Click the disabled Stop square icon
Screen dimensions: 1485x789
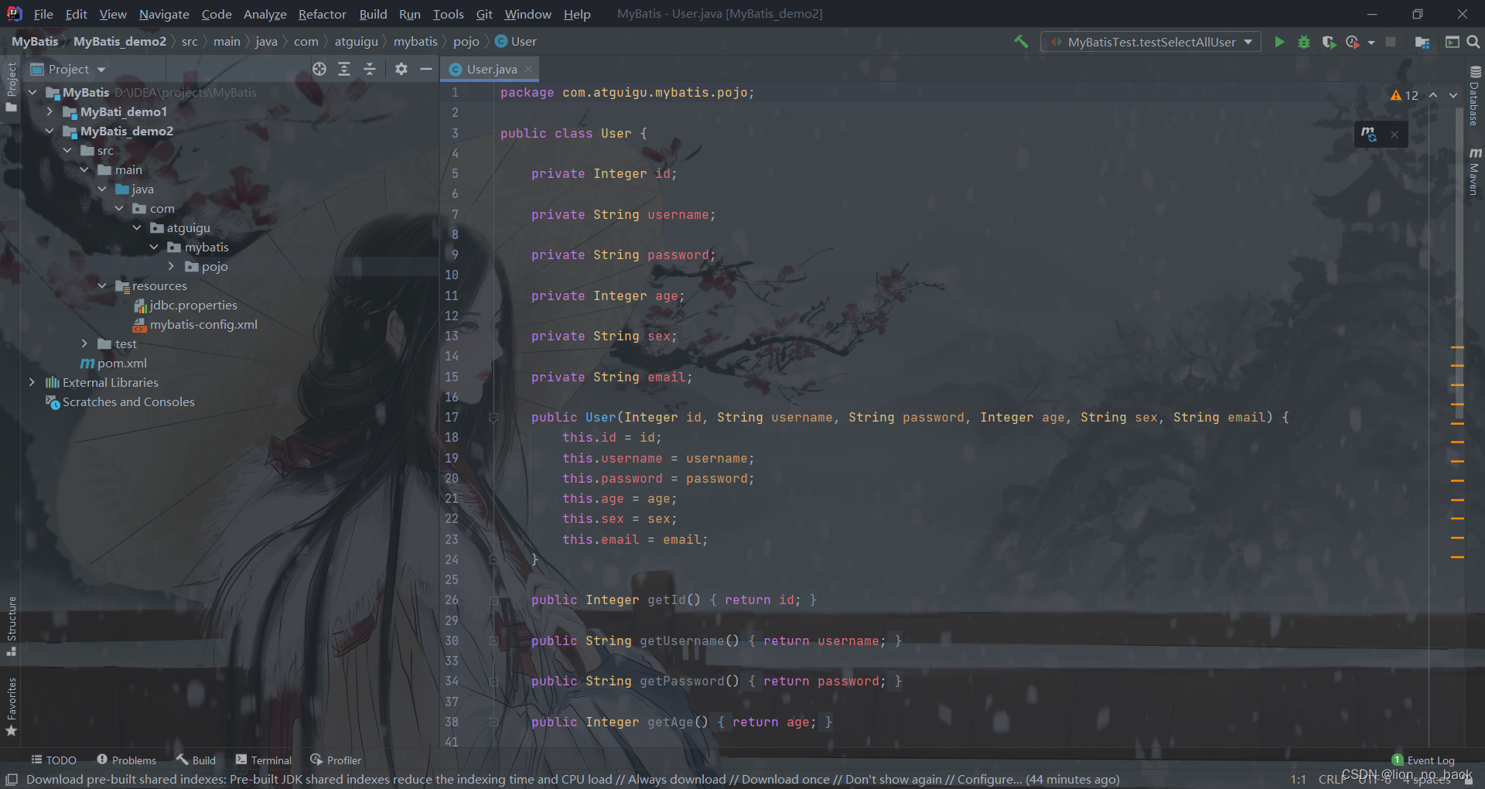coord(1391,42)
